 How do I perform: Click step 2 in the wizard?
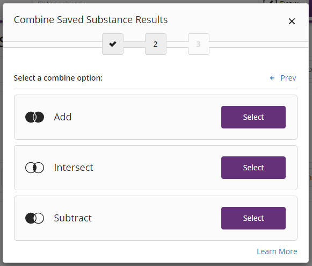click(156, 44)
